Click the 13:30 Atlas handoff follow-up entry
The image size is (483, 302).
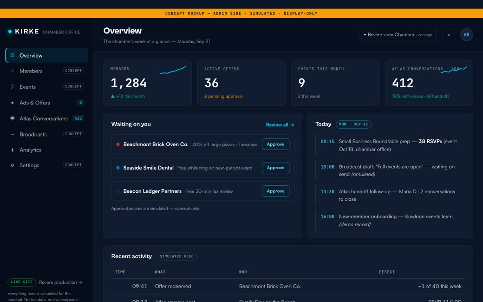pyautogui.click(x=390, y=196)
